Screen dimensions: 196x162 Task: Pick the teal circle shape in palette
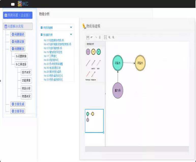[x=99, y=52]
